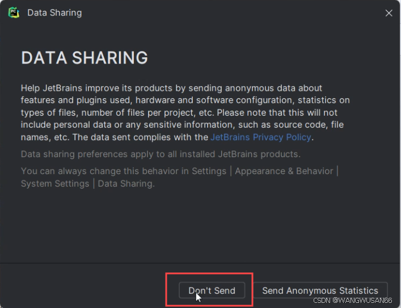The width and height of the screenshot is (401, 308).
Task: Close the Data Sharing dialog
Action: [x=389, y=13]
